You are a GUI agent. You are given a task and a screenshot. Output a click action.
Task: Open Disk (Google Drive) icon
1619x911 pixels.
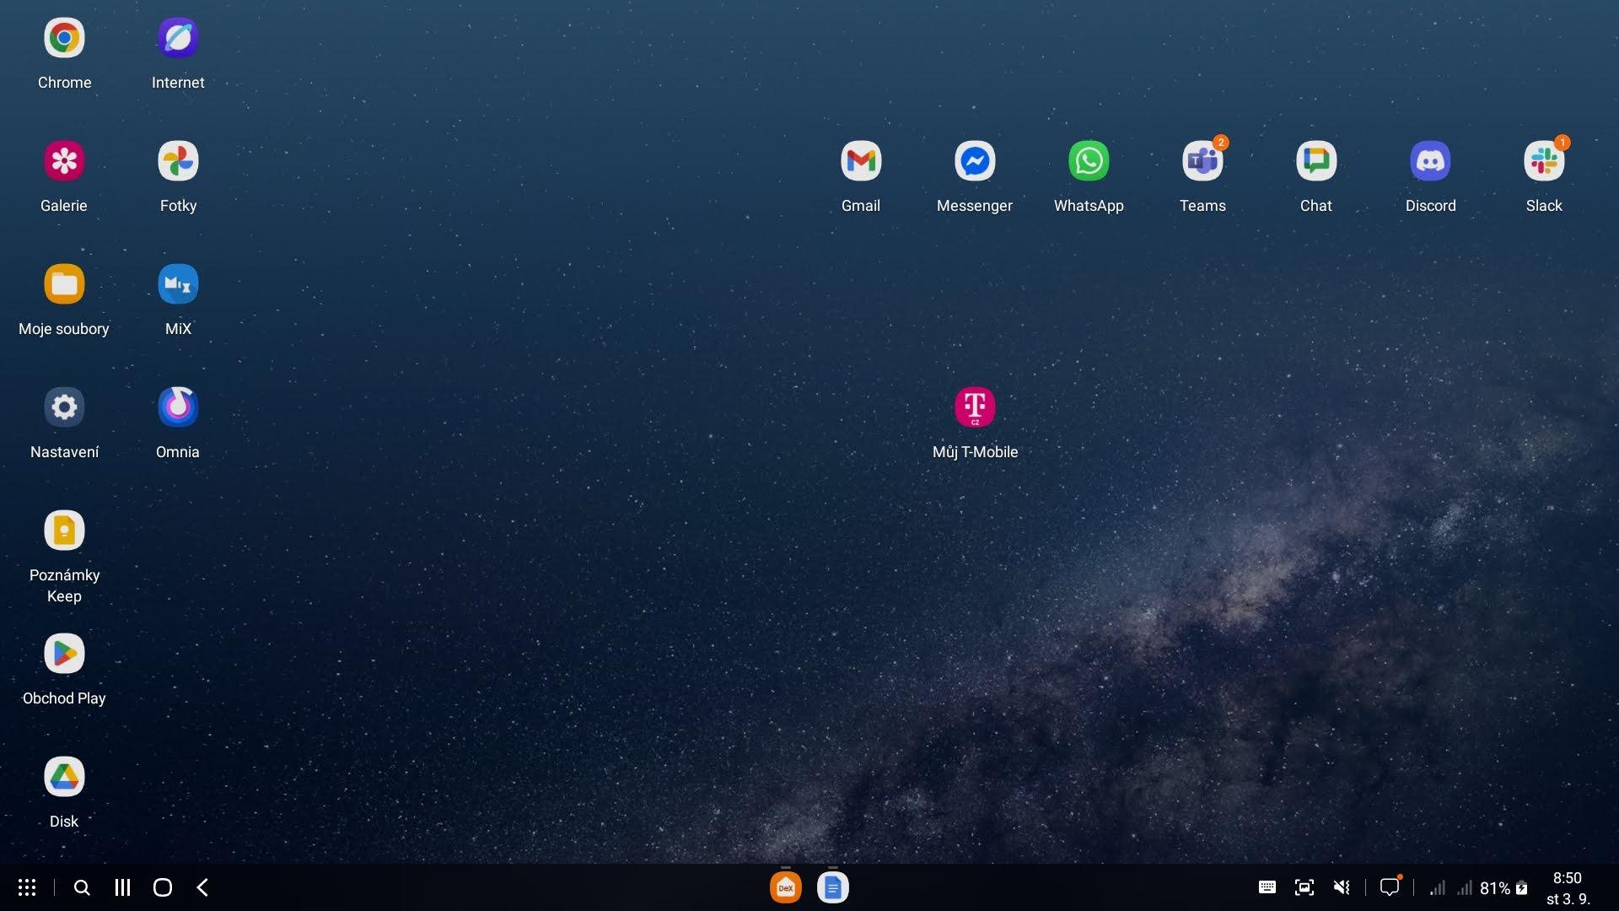click(64, 777)
